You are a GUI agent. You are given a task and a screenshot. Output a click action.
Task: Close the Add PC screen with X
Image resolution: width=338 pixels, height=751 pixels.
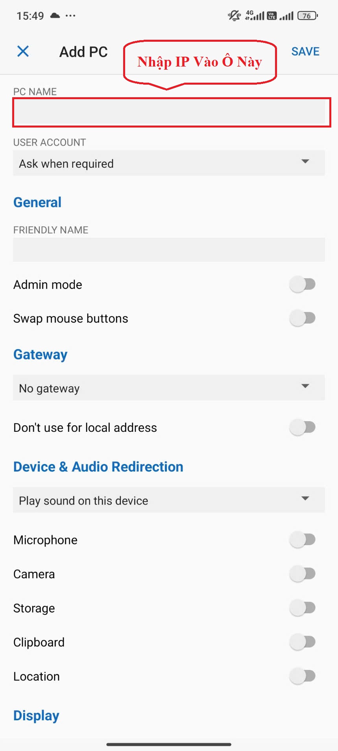[23, 51]
